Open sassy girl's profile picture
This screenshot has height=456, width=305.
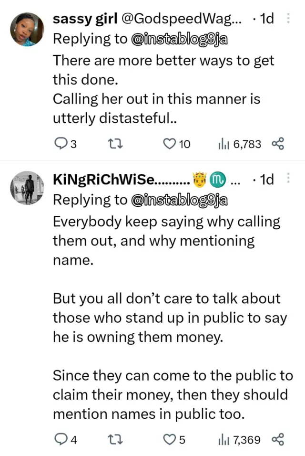coord(27,30)
